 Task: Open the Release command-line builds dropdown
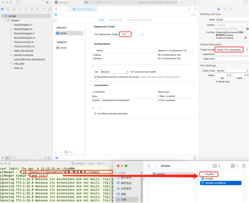(114, 72)
